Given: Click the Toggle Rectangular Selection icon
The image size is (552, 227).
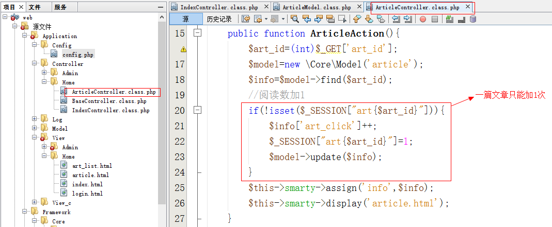Looking at the screenshot, I should tap(342, 19).
